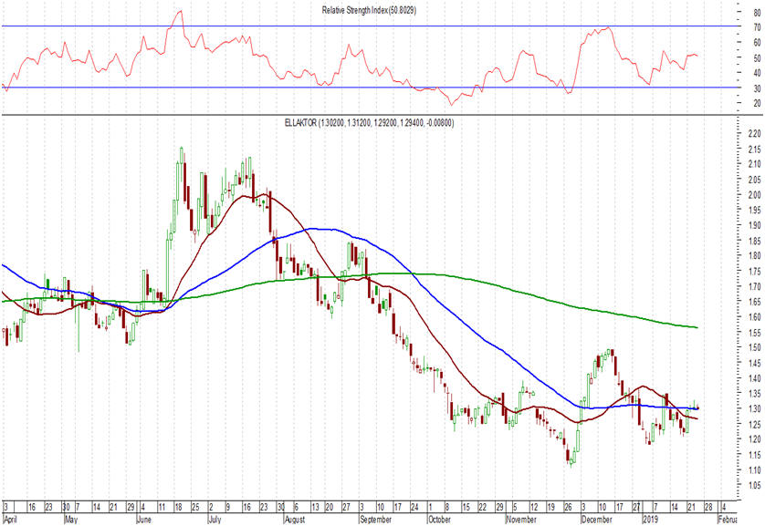Select the September label on the date axis

(375, 519)
